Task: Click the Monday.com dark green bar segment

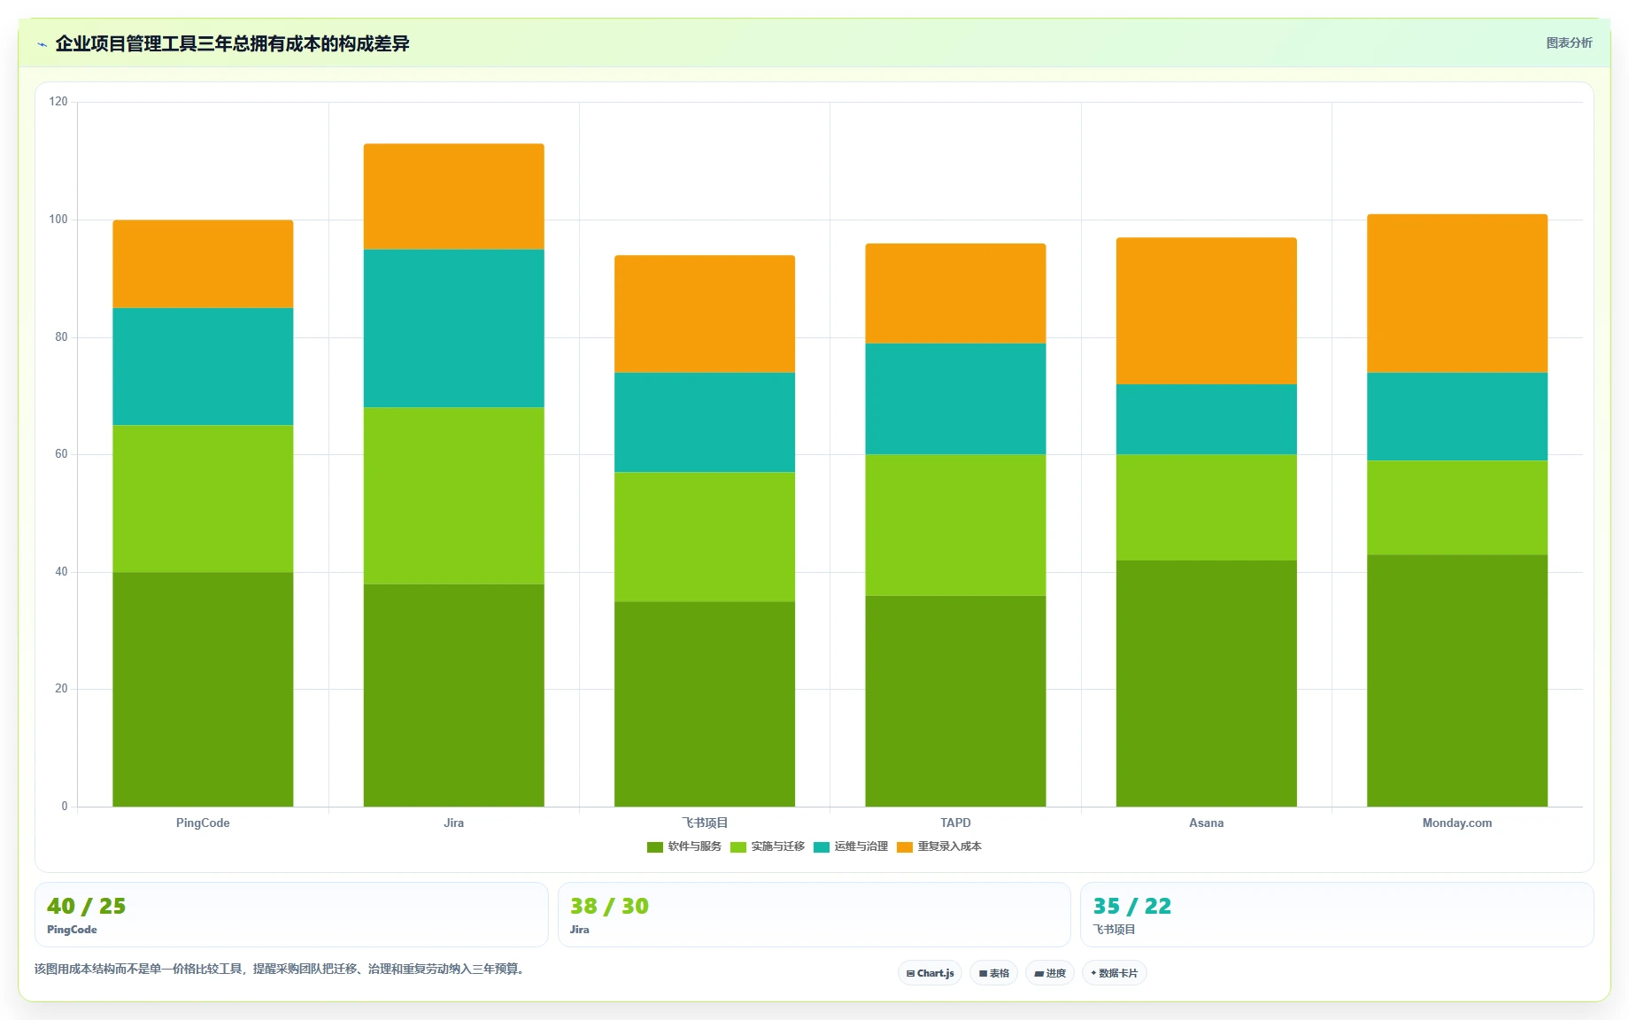Action: [1457, 681]
